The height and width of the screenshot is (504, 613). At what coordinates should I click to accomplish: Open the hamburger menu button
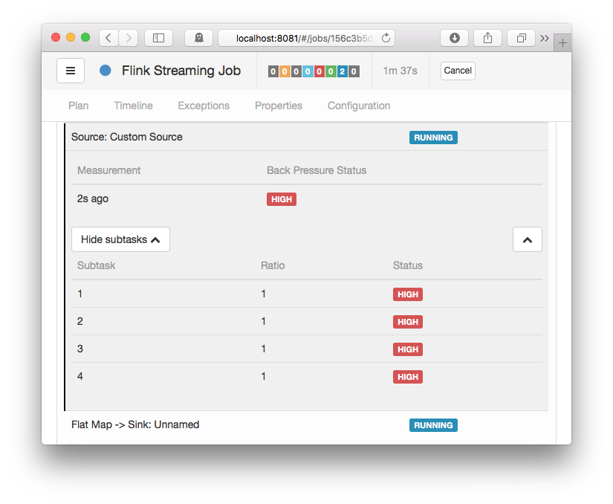71,71
